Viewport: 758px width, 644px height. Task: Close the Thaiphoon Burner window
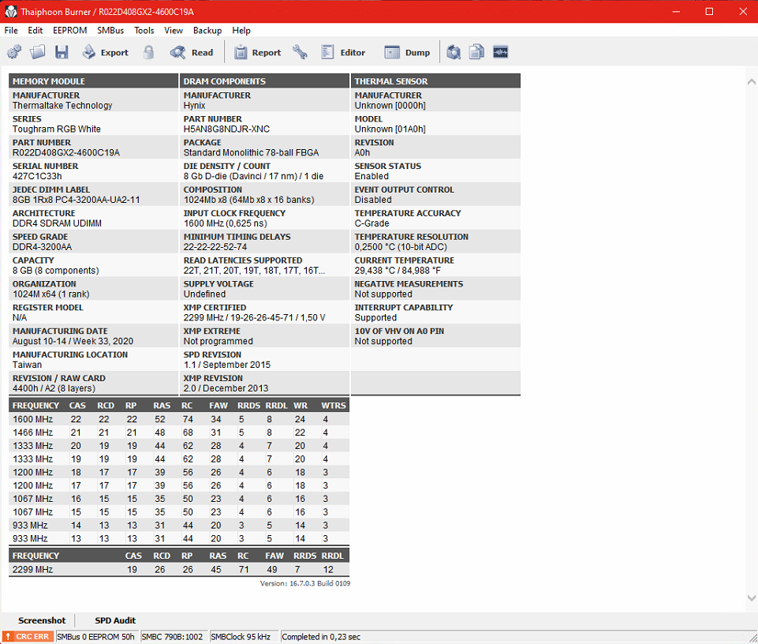coord(743,12)
